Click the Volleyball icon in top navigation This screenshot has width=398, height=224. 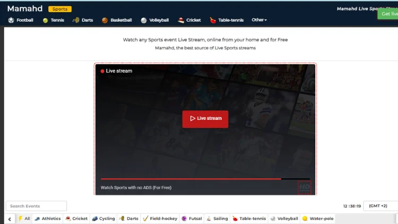[144, 20]
